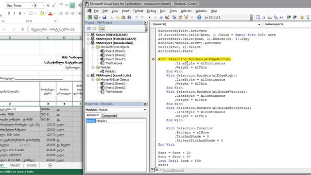
Task: Click Outdent icon on Edit toolbar
Action: click(295, 17)
